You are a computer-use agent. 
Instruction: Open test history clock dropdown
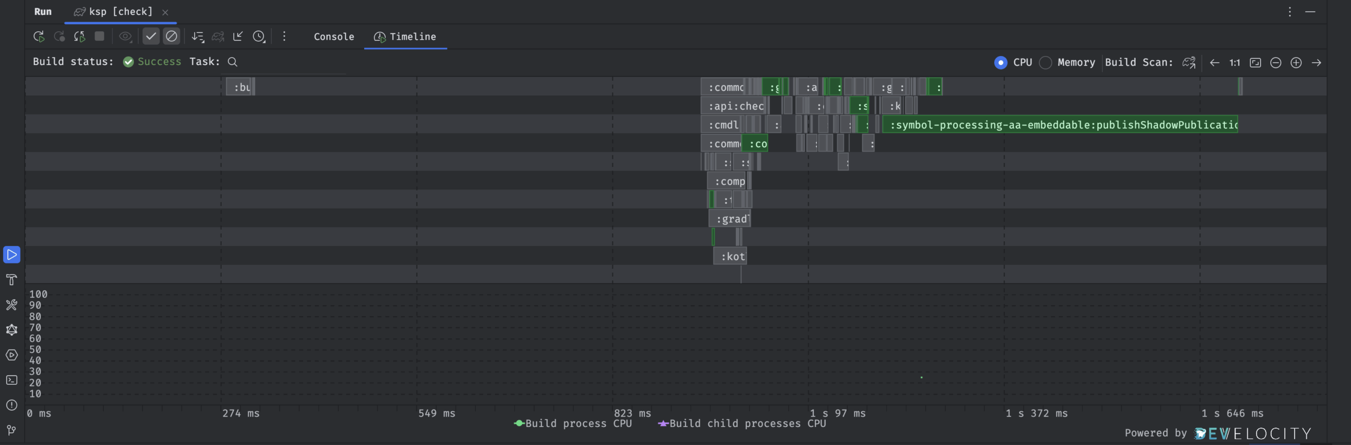tap(259, 36)
